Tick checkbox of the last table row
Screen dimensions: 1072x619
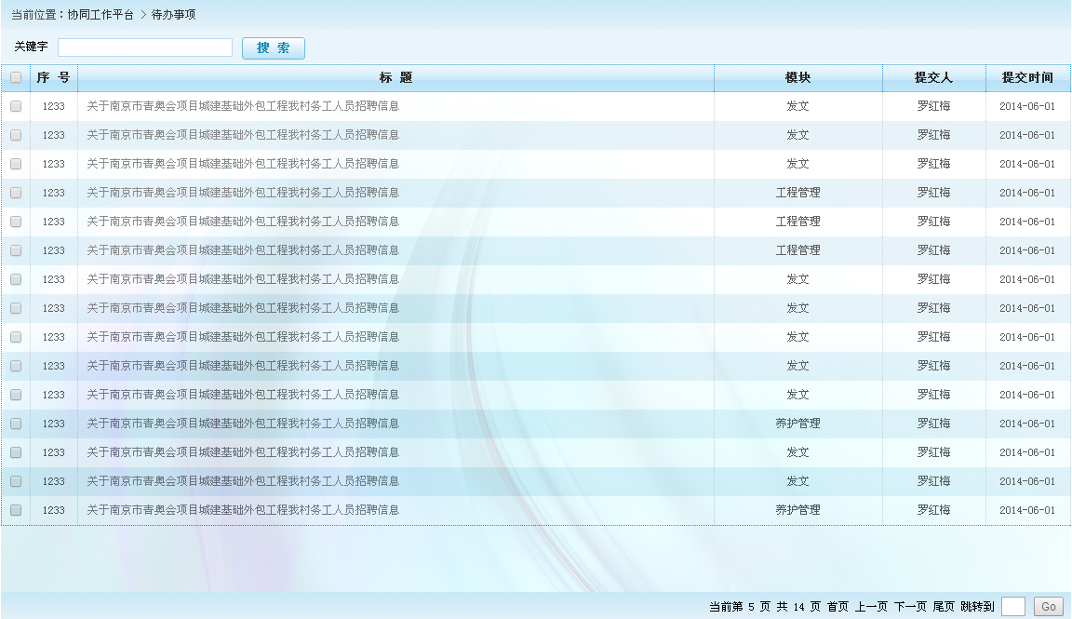coord(16,510)
